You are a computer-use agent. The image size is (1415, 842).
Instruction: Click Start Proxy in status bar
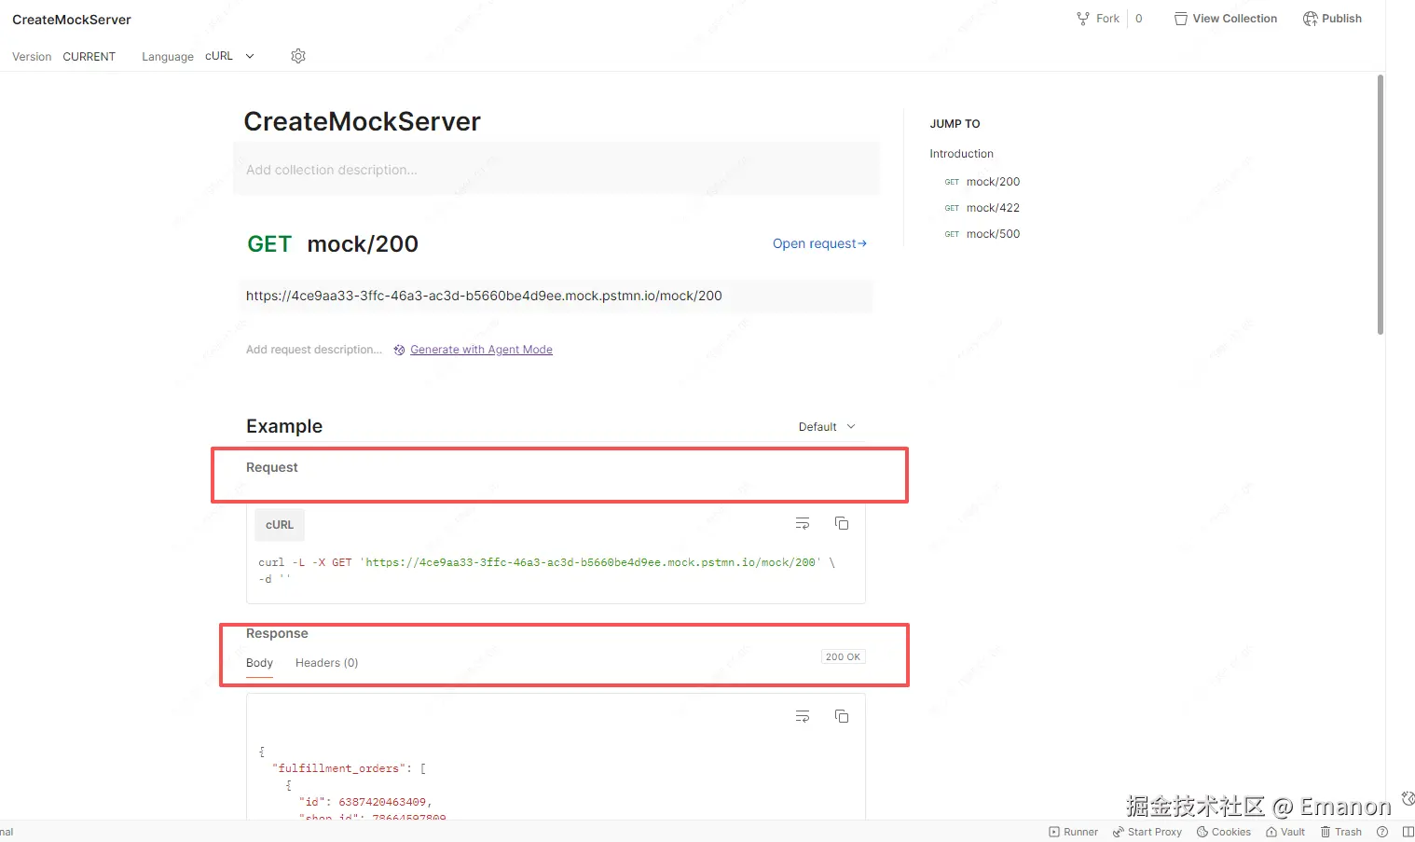click(x=1147, y=832)
